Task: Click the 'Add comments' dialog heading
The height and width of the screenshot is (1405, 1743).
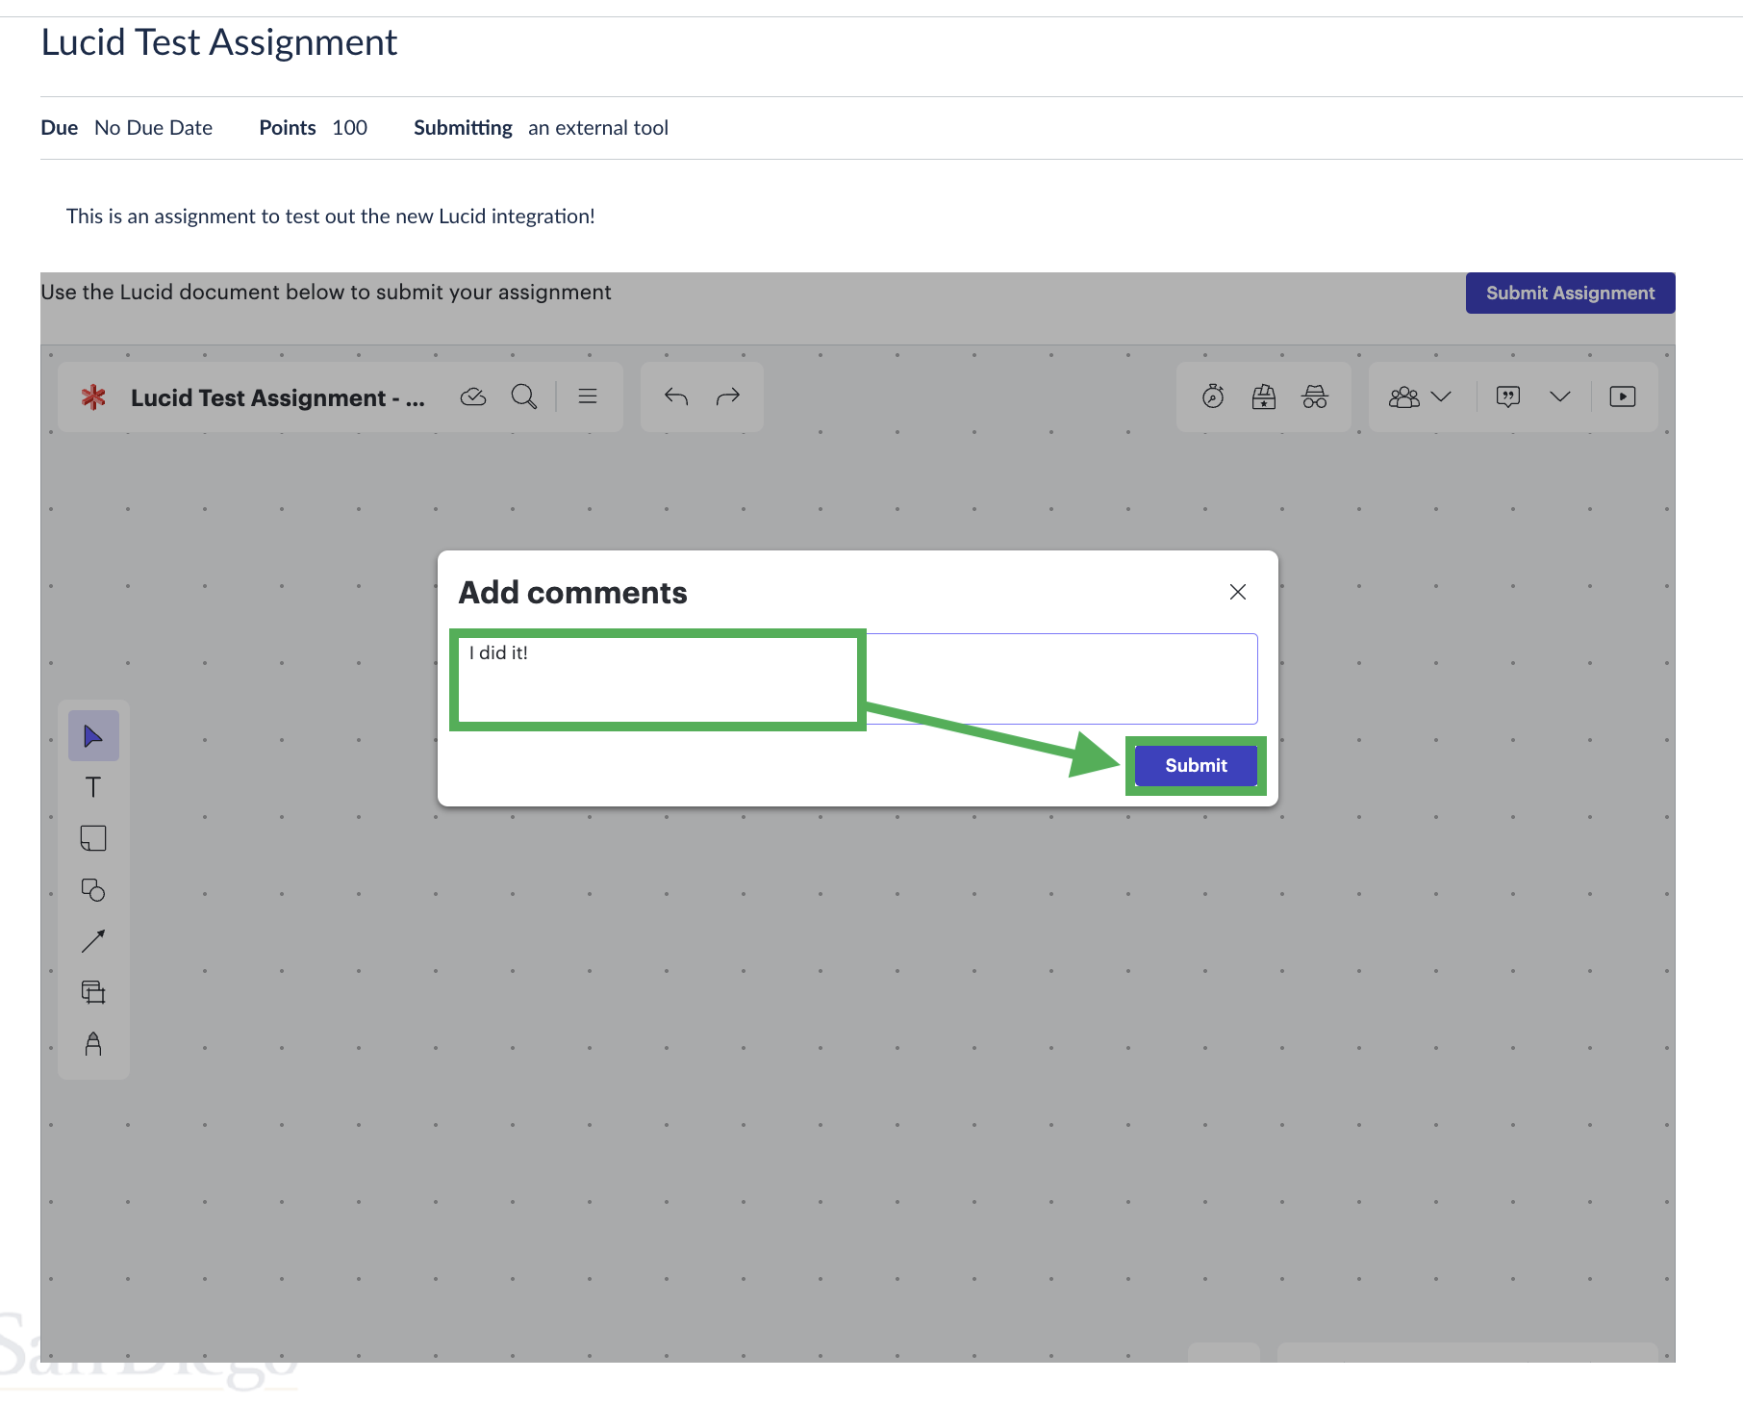Action: (x=572, y=592)
